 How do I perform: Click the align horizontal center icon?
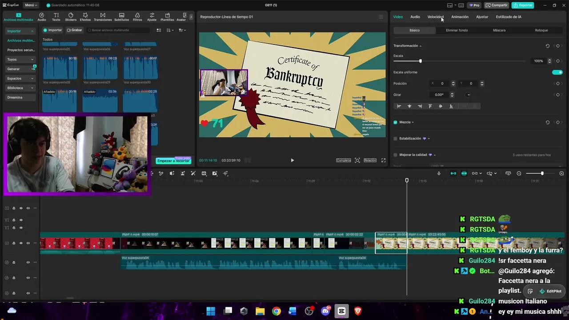(409, 106)
